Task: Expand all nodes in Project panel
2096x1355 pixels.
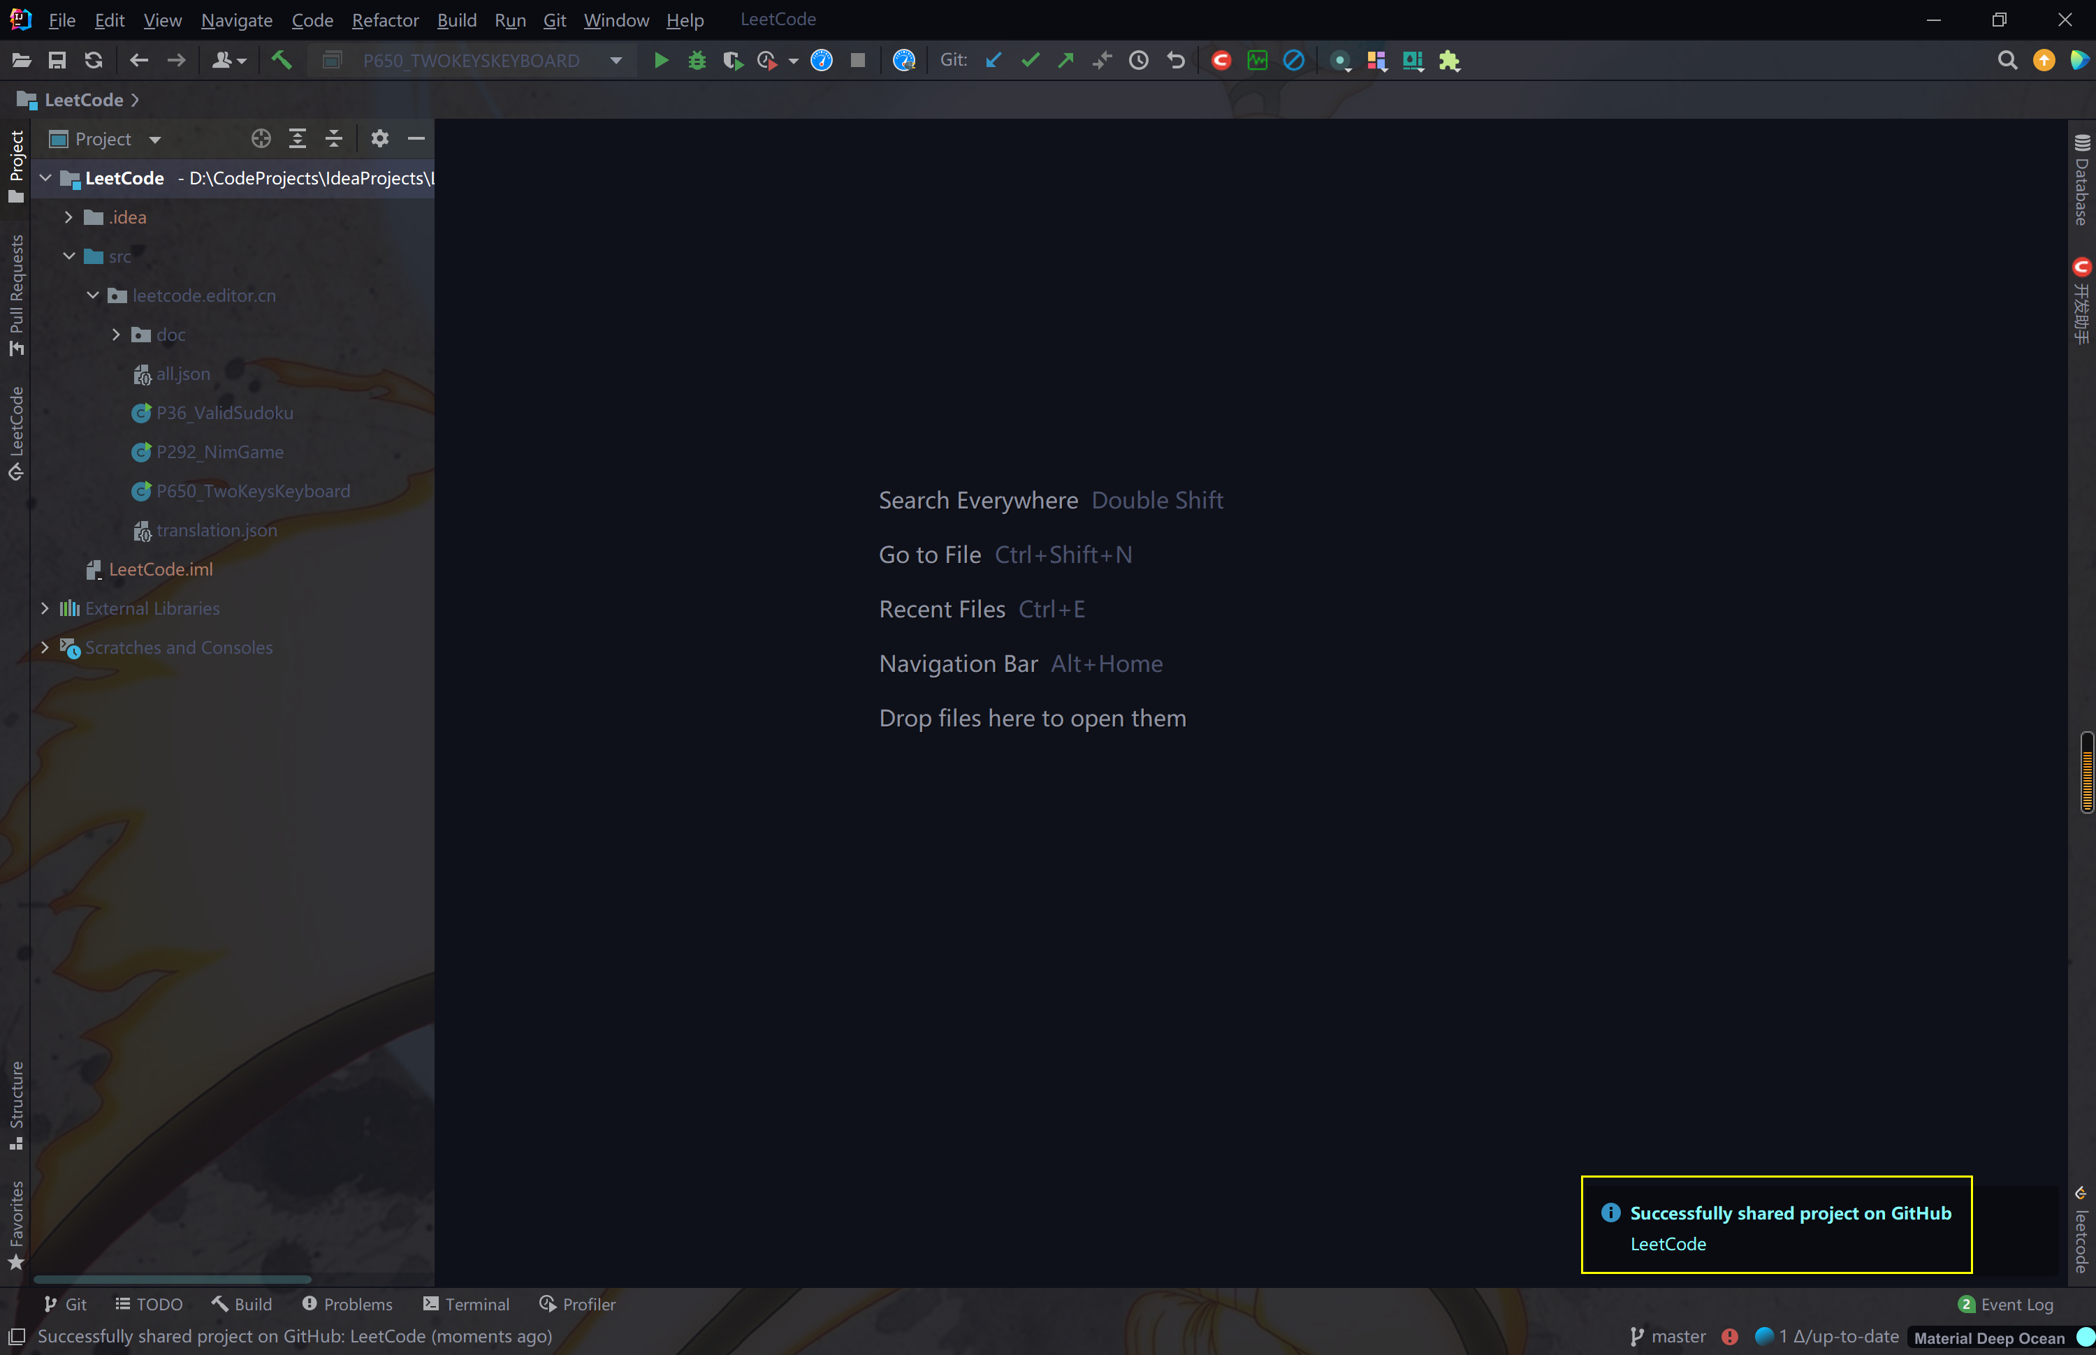Action: (x=298, y=139)
